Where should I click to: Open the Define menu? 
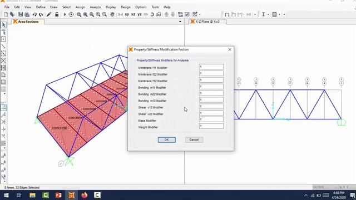[41, 7]
